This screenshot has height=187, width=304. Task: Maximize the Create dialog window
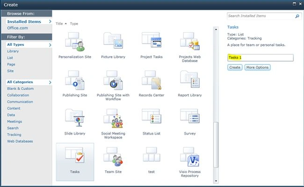click(294, 4)
